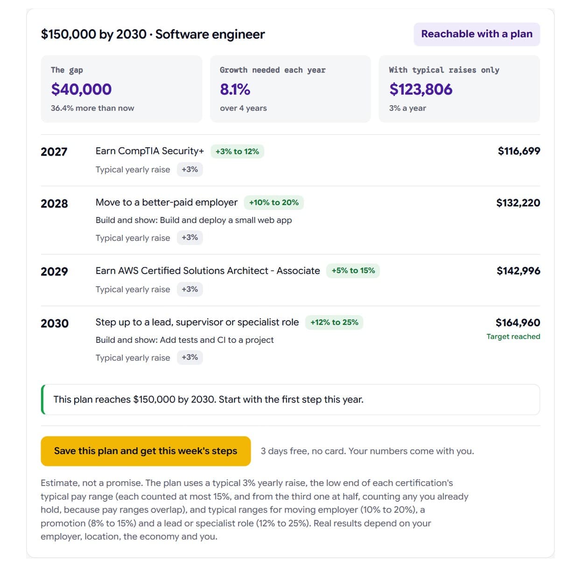Viewport: 581px width, 567px height.
Task: Click the +3% to 12% badge
Action: [237, 151]
